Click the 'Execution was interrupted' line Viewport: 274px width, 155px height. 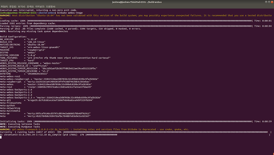click(38, 10)
